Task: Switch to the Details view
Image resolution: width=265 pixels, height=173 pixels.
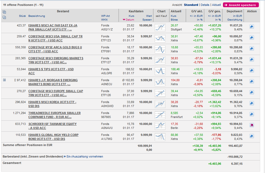Action: 205,5
